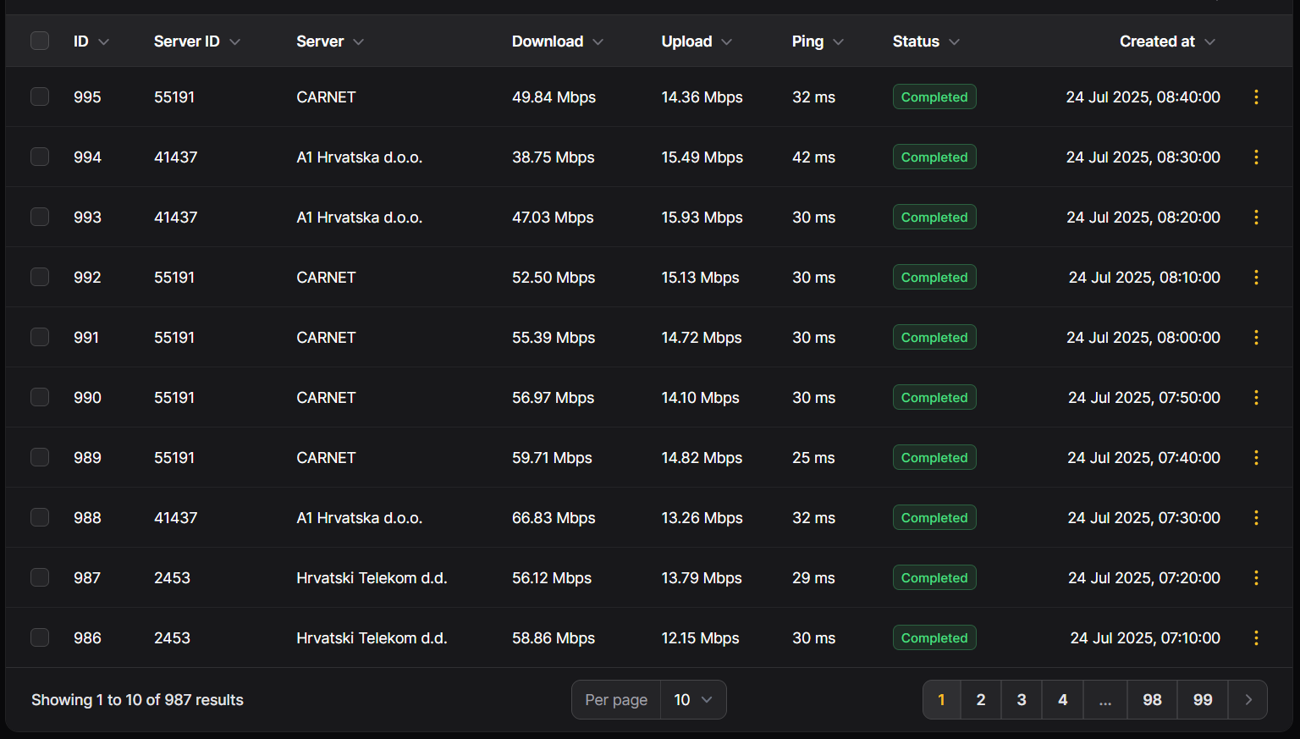Click server name CARNET in row 992
Image resolution: width=1300 pixels, height=739 pixels.
326,278
